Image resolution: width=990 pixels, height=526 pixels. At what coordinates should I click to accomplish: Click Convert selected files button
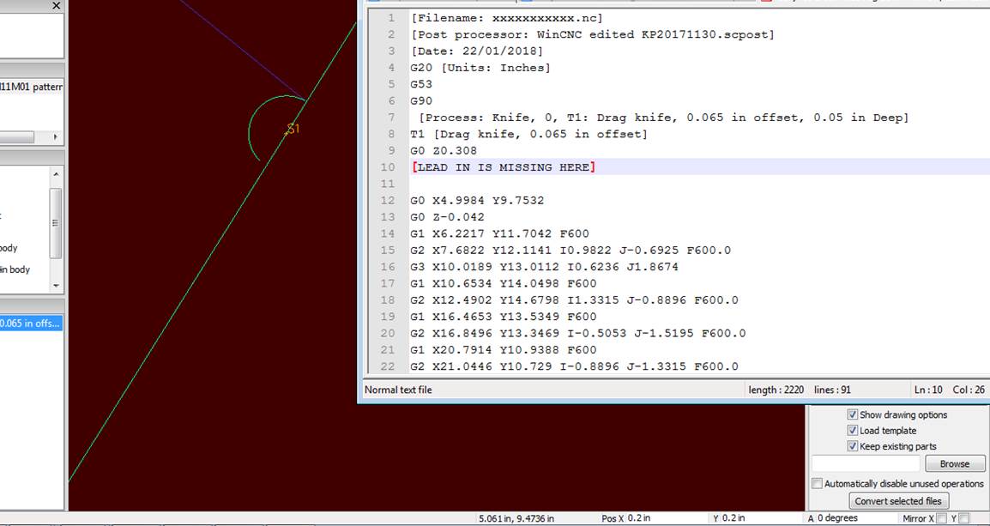(x=898, y=501)
